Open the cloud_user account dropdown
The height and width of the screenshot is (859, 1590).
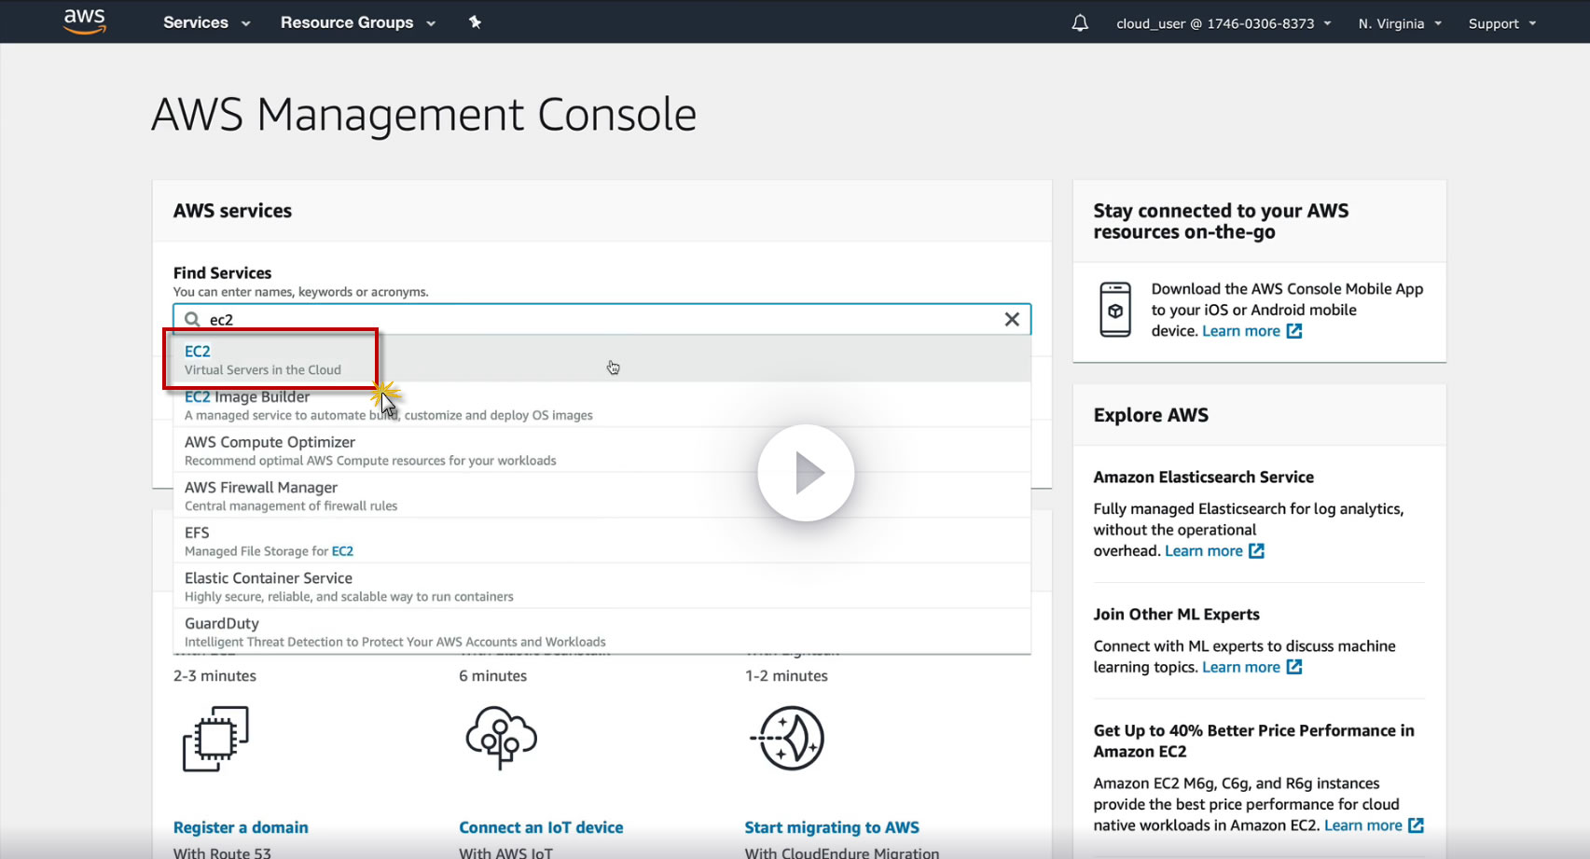[x=1223, y=23]
